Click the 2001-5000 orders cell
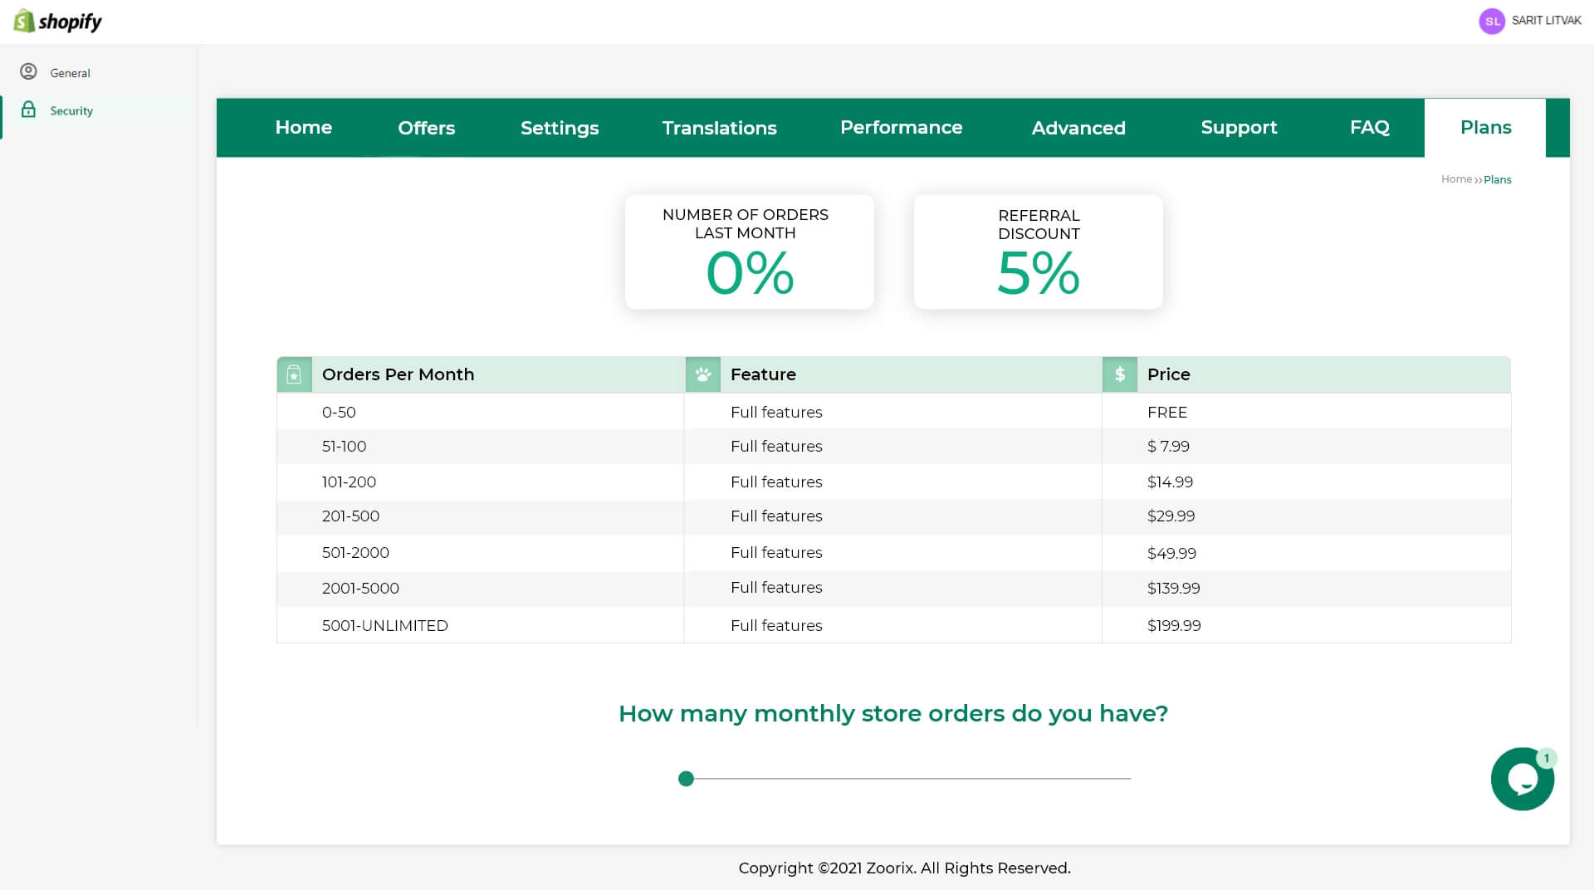 tap(480, 589)
